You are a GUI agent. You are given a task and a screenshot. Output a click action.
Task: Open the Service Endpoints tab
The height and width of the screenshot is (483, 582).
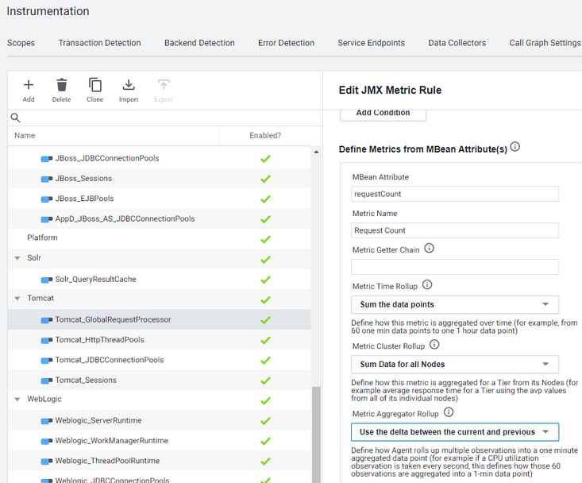pos(371,43)
